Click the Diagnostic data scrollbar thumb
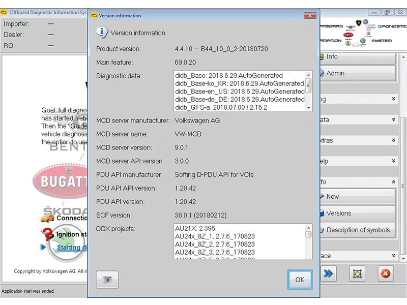The image size is (407, 305). pos(308,85)
